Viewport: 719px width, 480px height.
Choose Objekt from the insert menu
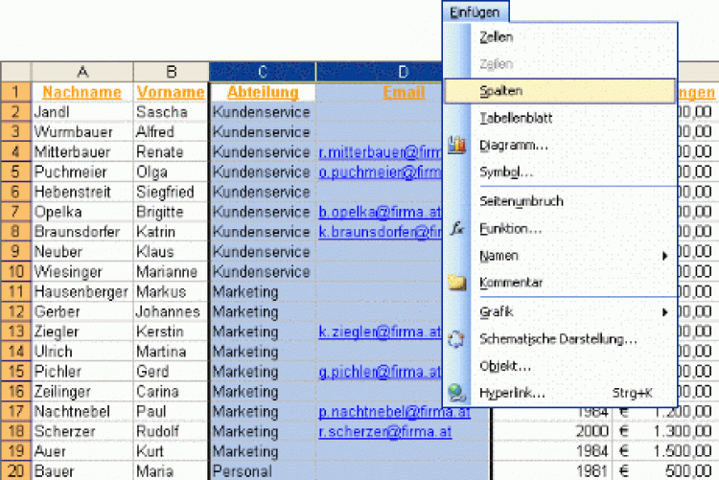[504, 366]
